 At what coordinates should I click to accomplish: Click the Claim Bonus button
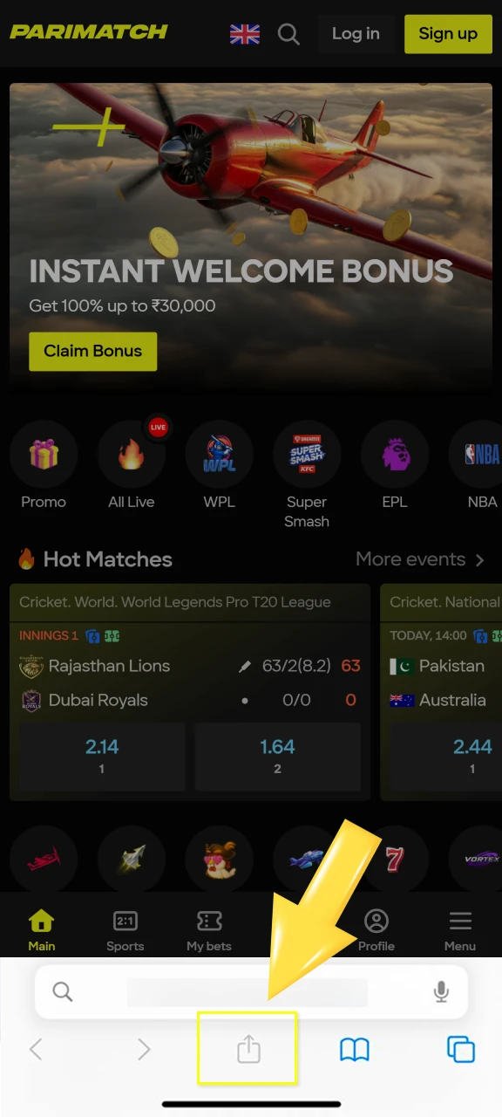click(93, 352)
